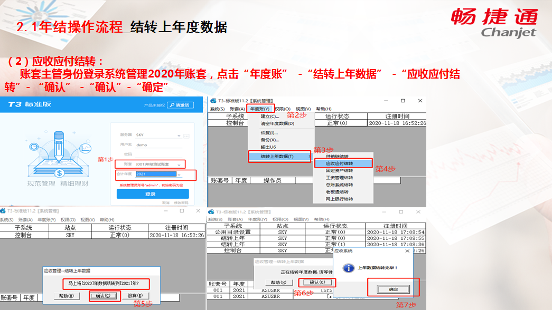Select 供销链结转 in the submenu
Image resolution: width=552 pixels, height=310 pixels.
[x=337, y=157]
